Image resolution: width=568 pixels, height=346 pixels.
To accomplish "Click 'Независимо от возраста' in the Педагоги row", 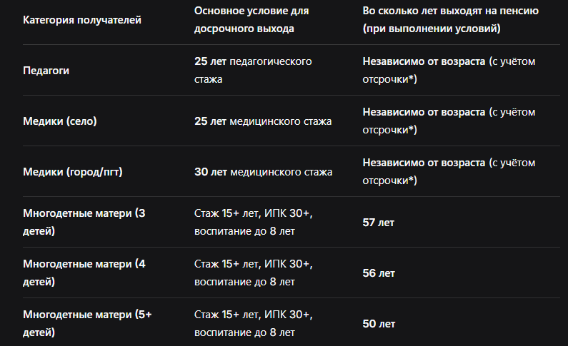I will click(424, 61).
